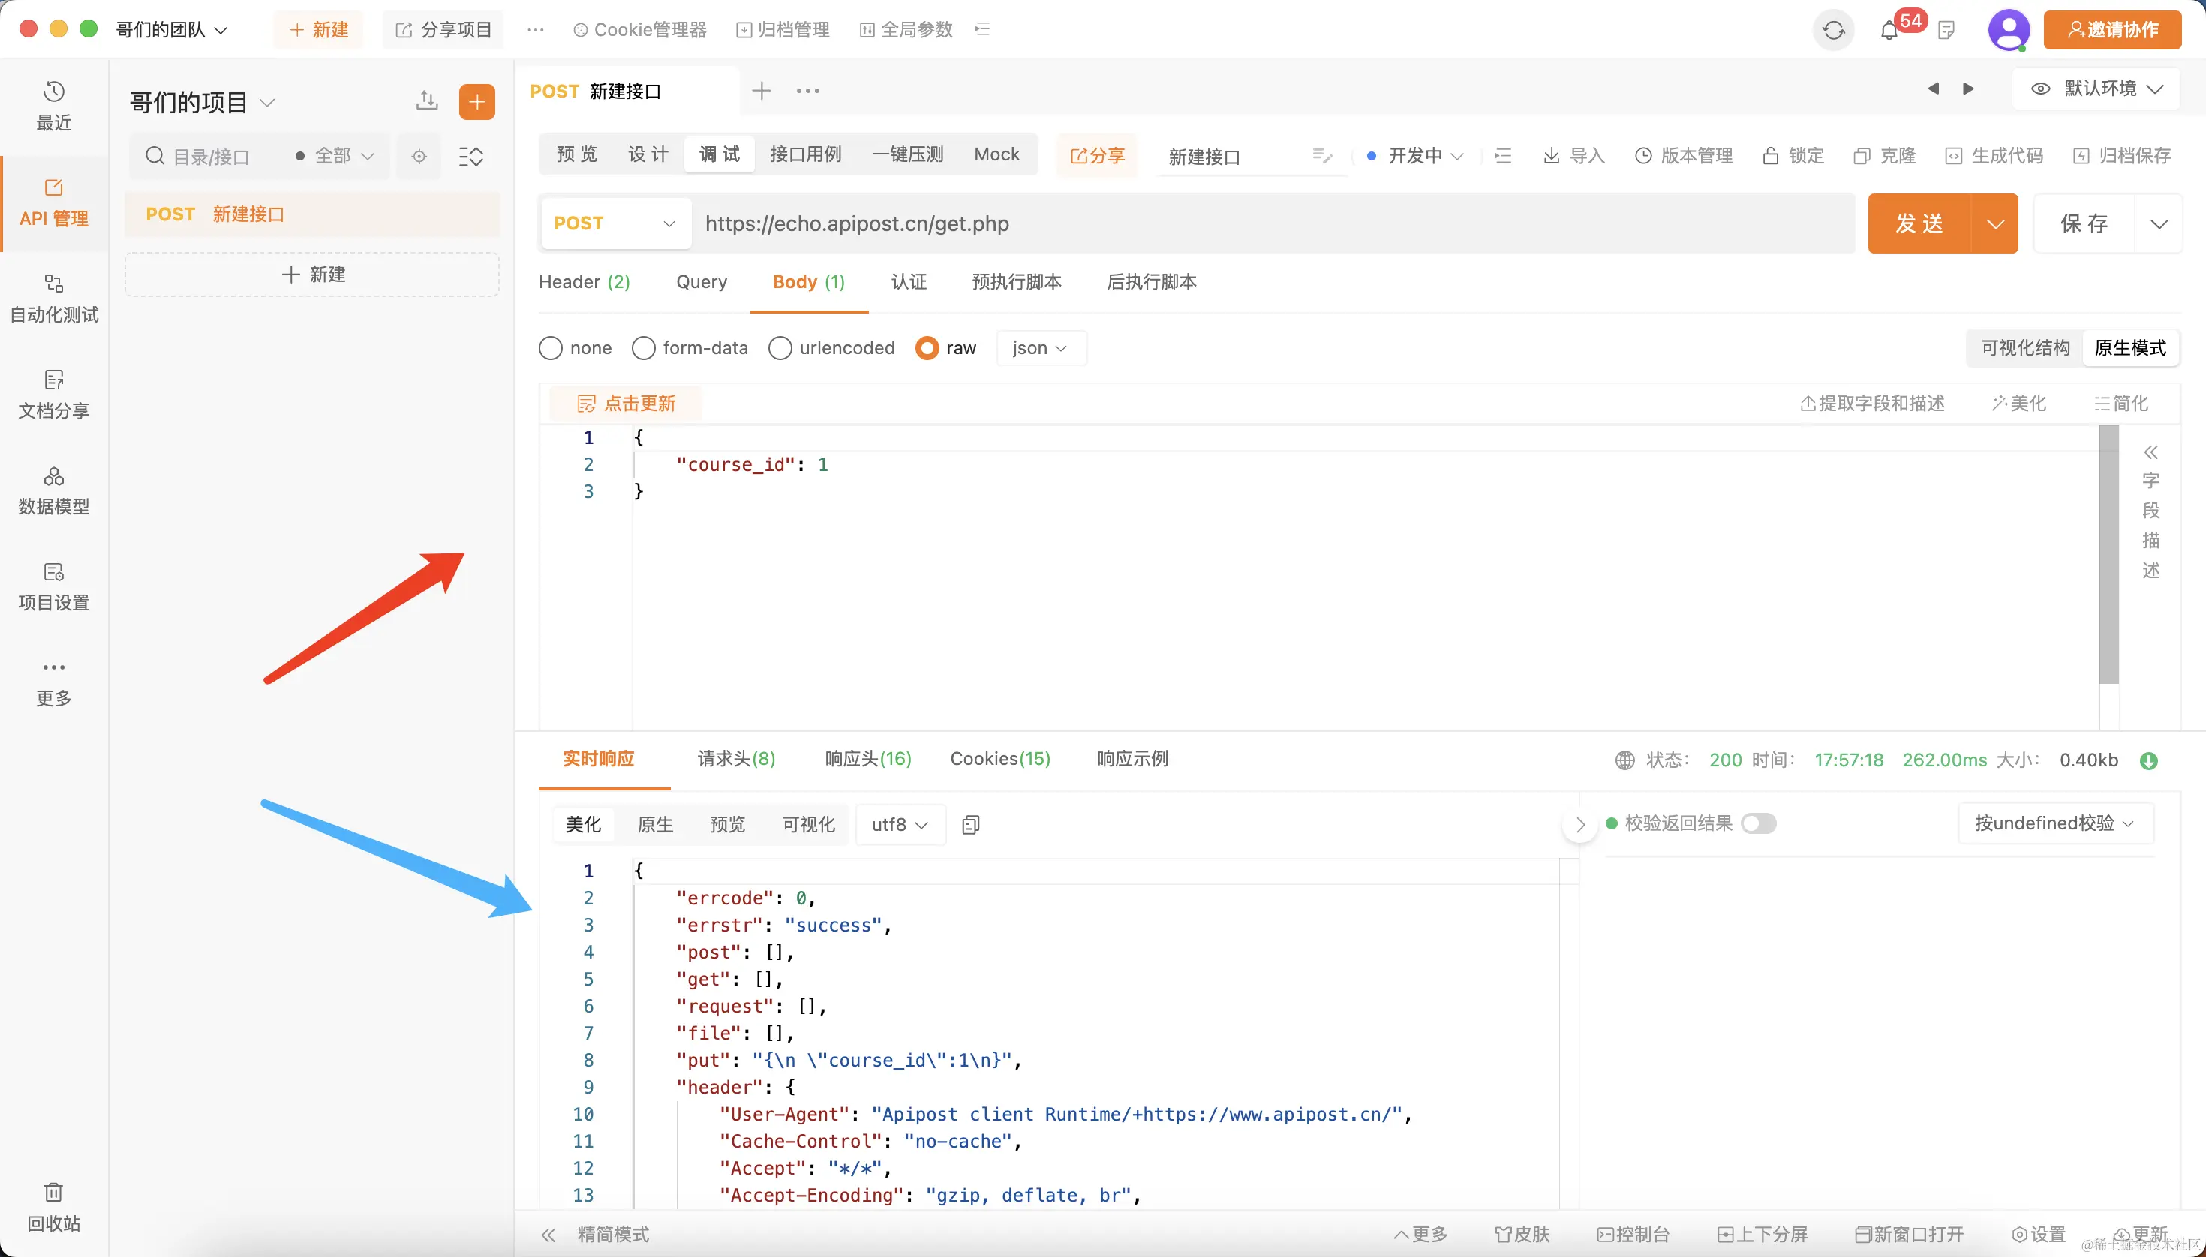Click the green download response icon
2206x1257 pixels.
[x=2149, y=760]
